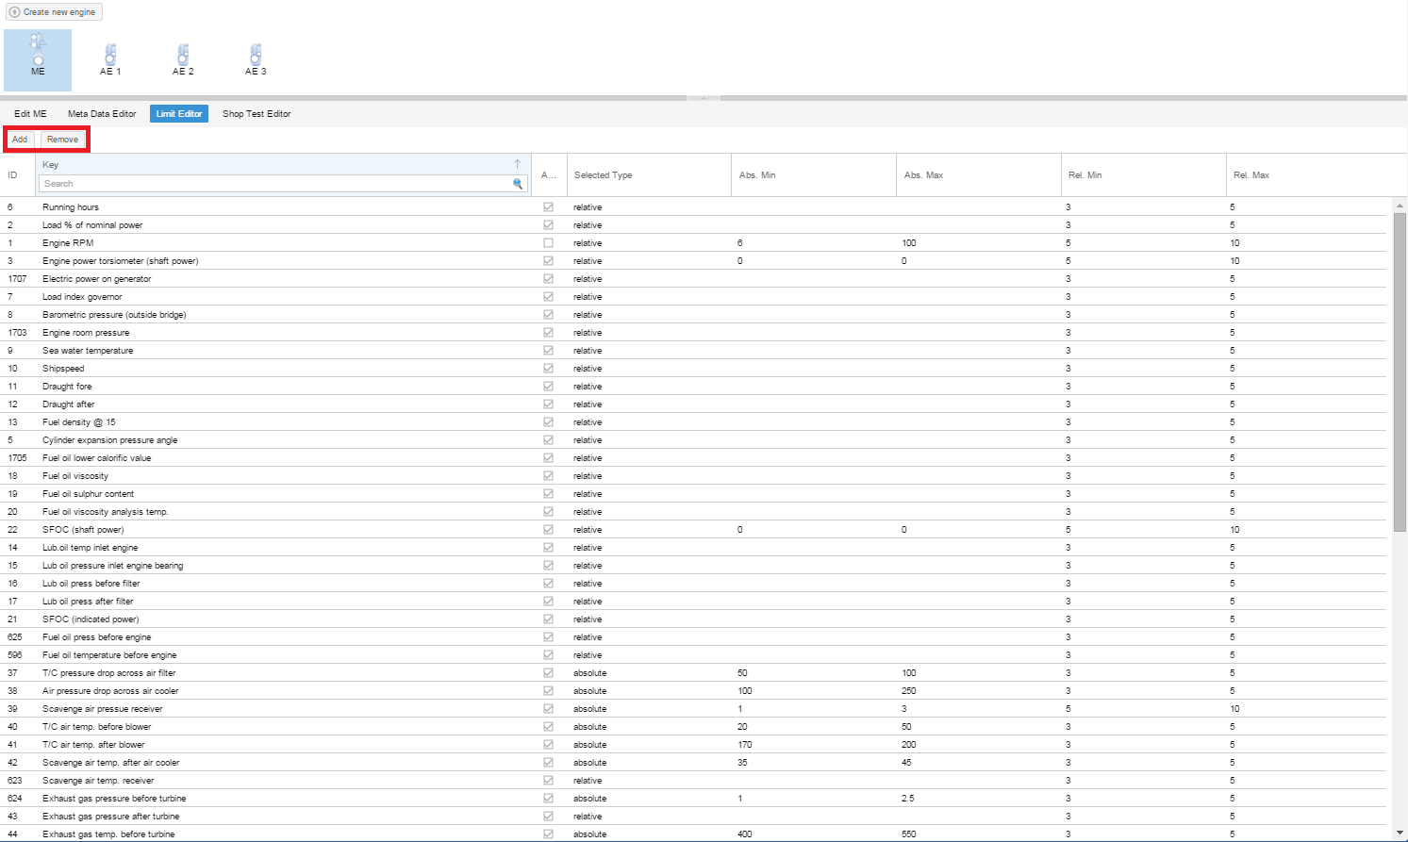The height and width of the screenshot is (842, 1408).
Task: Open Selected Type cell for Scavenge air pressure receiver
Action: 649,709
